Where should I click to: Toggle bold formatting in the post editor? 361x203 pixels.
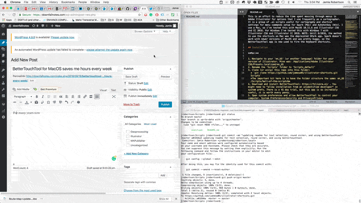coord(37,97)
